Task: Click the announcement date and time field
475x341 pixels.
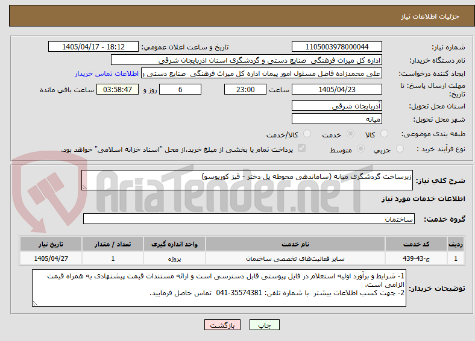Action: (x=93, y=46)
